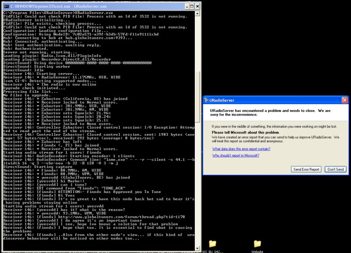351x253 pixels.
Task: Maximize the cmd.exe console window
Action: point(192,6)
